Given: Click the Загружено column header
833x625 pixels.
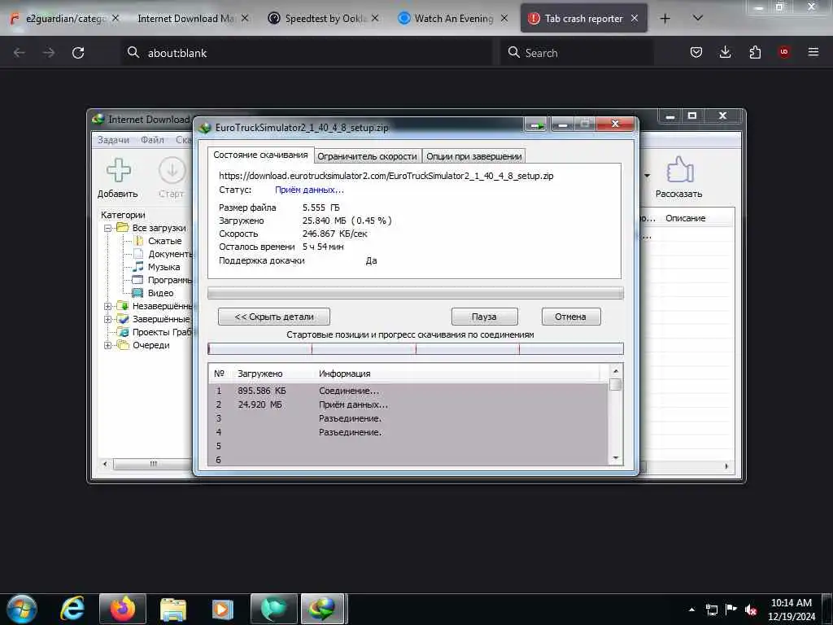Looking at the screenshot, I should tap(259, 374).
